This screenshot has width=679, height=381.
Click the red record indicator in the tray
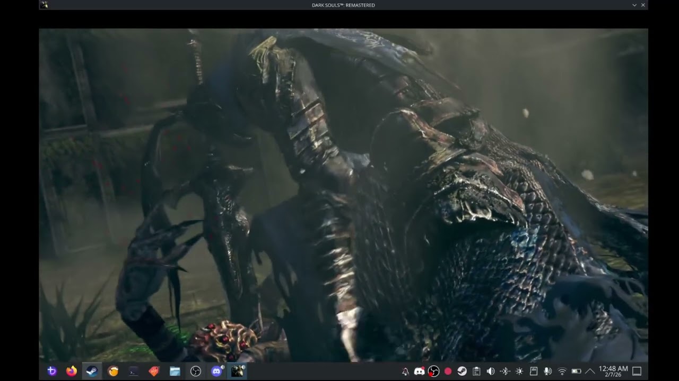click(448, 371)
